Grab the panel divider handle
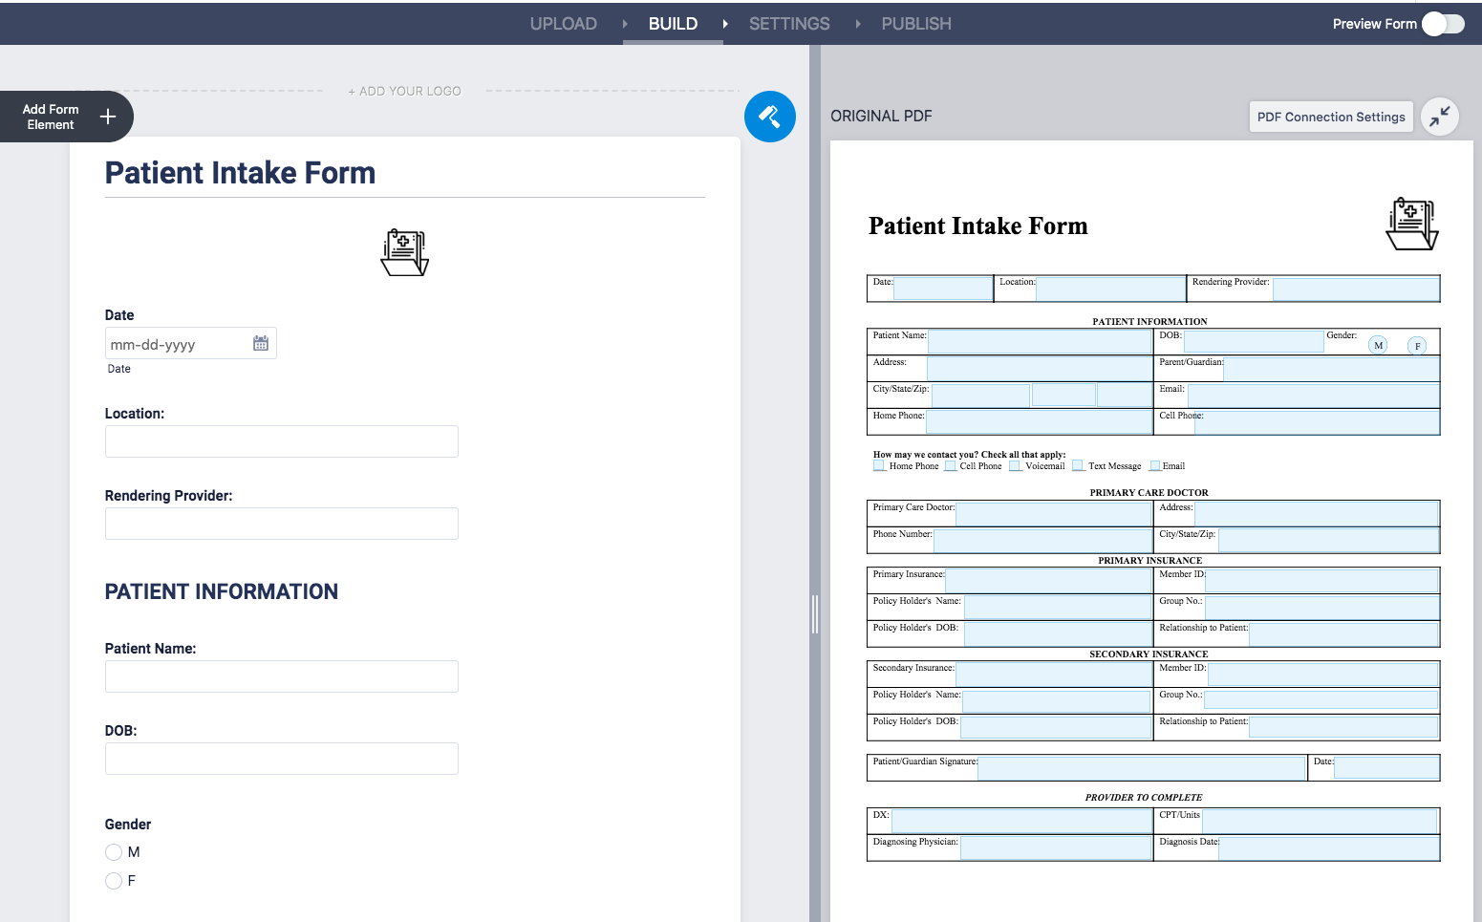The height and width of the screenshot is (922, 1482). (815, 614)
